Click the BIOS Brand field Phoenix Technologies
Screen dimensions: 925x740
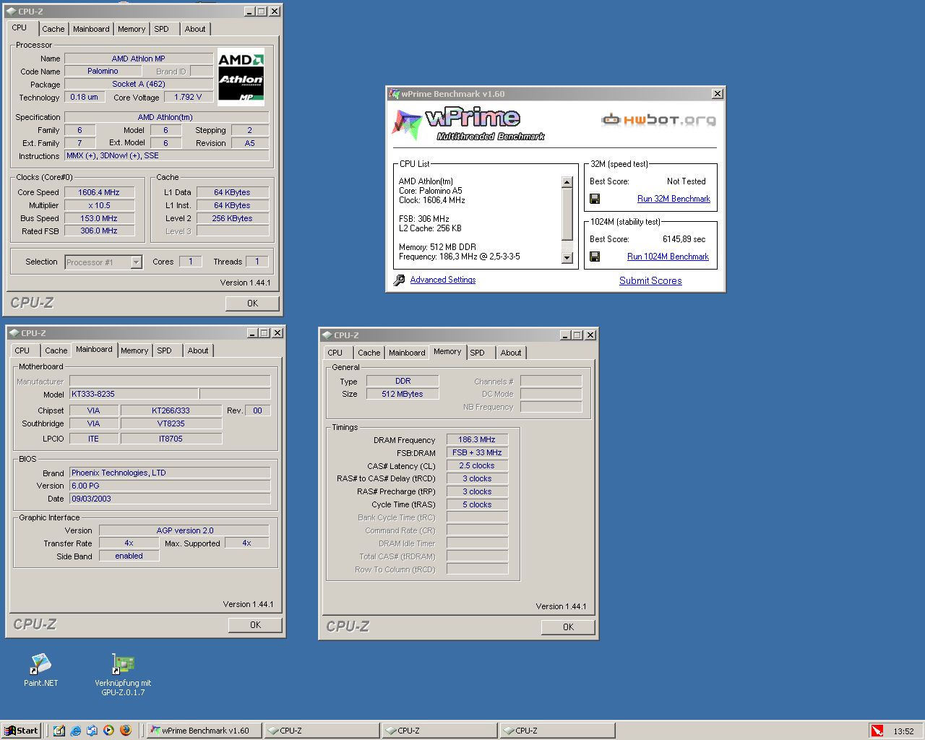(170, 473)
